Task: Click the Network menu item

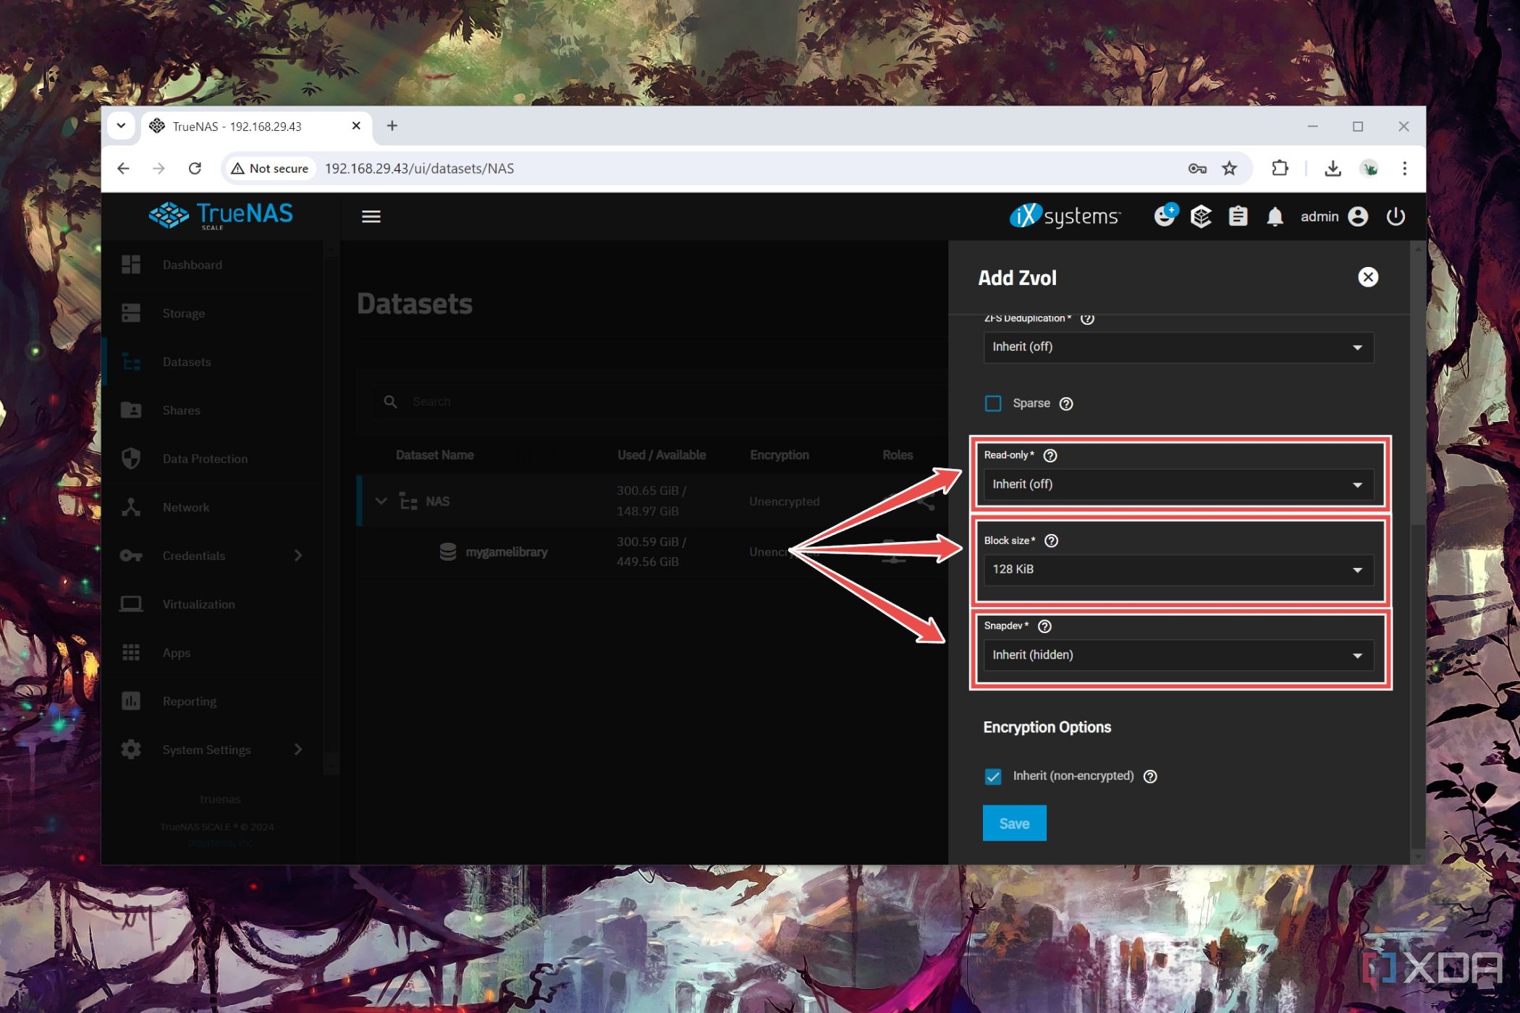Action: tap(185, 506)
